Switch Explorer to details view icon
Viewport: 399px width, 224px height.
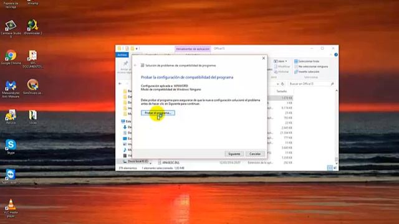pyautogui.click(x=330, y=168)
